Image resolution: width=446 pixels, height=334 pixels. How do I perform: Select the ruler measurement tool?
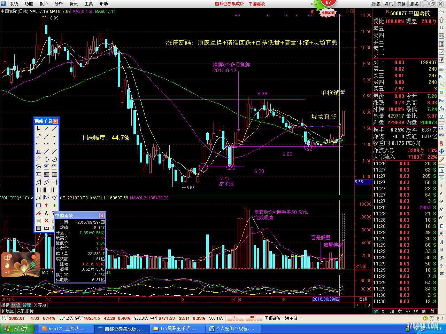click(x=46, y=228)
